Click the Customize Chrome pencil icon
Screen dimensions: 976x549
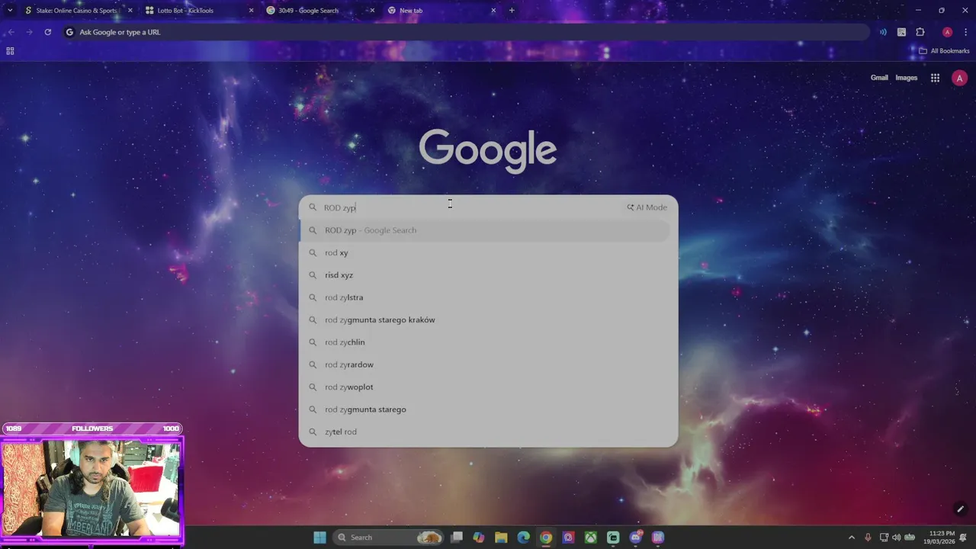[x=960, y=509]
